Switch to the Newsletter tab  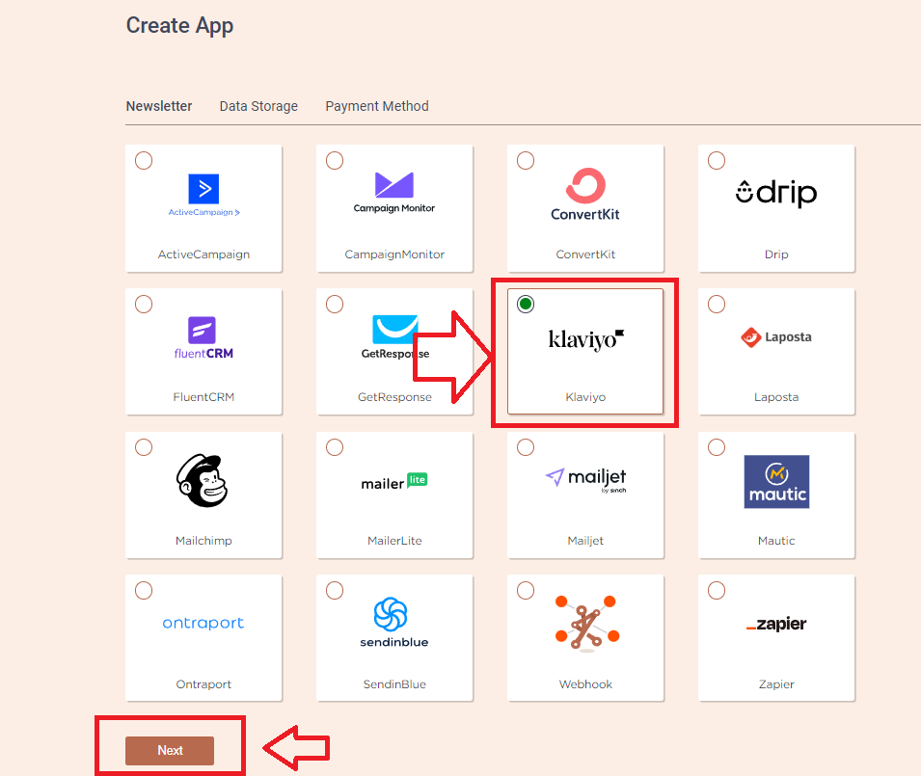[x=159, y=106]
